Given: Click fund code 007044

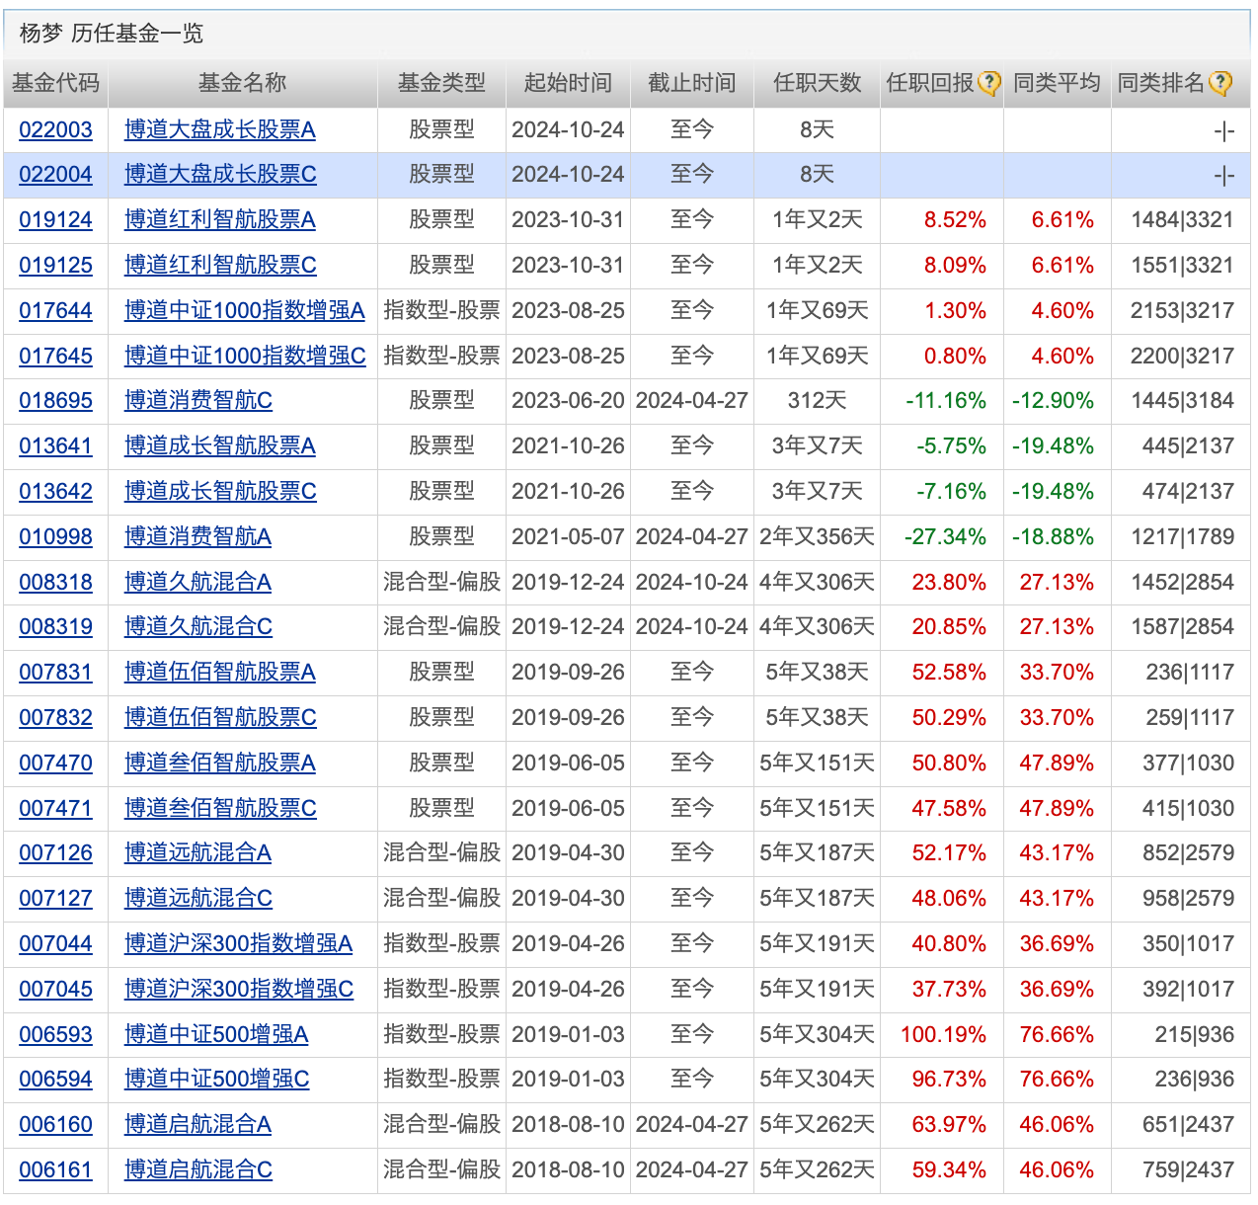Looking at the screenshot, I should (x=55, y=944).
